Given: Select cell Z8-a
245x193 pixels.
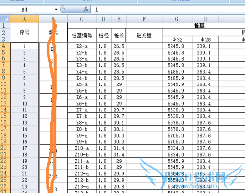Looking at the screenshot, I should pyautogui.click(x=82, y=123).
